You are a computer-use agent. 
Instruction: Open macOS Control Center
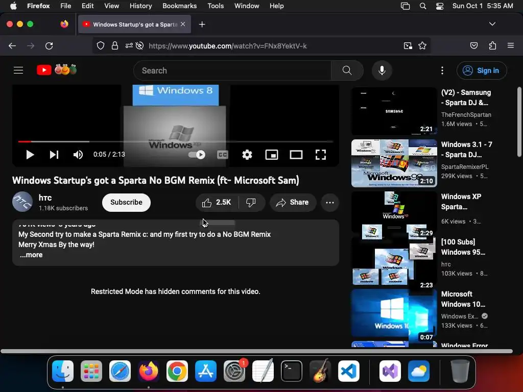tap(440, 6)
